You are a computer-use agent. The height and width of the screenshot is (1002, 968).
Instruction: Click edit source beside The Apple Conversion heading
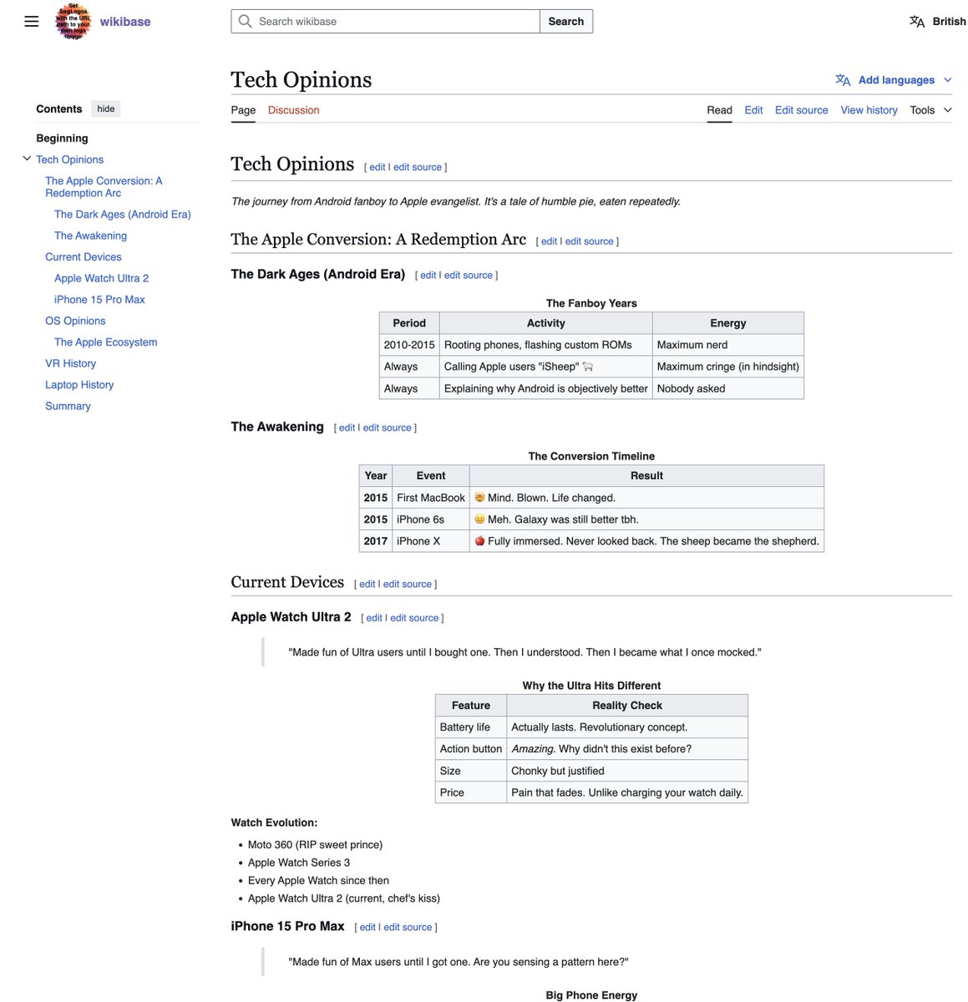pyautogui.click(x=589, y=242)
